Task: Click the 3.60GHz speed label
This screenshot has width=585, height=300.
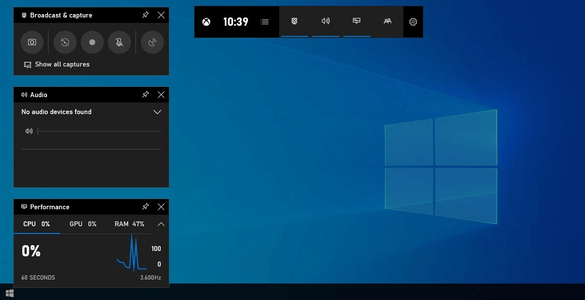Action: pos(150,278)
